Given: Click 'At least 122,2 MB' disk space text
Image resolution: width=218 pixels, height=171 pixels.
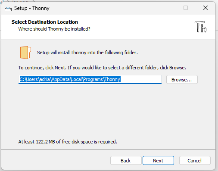Looking at the screenshot, I should point(68,142).
